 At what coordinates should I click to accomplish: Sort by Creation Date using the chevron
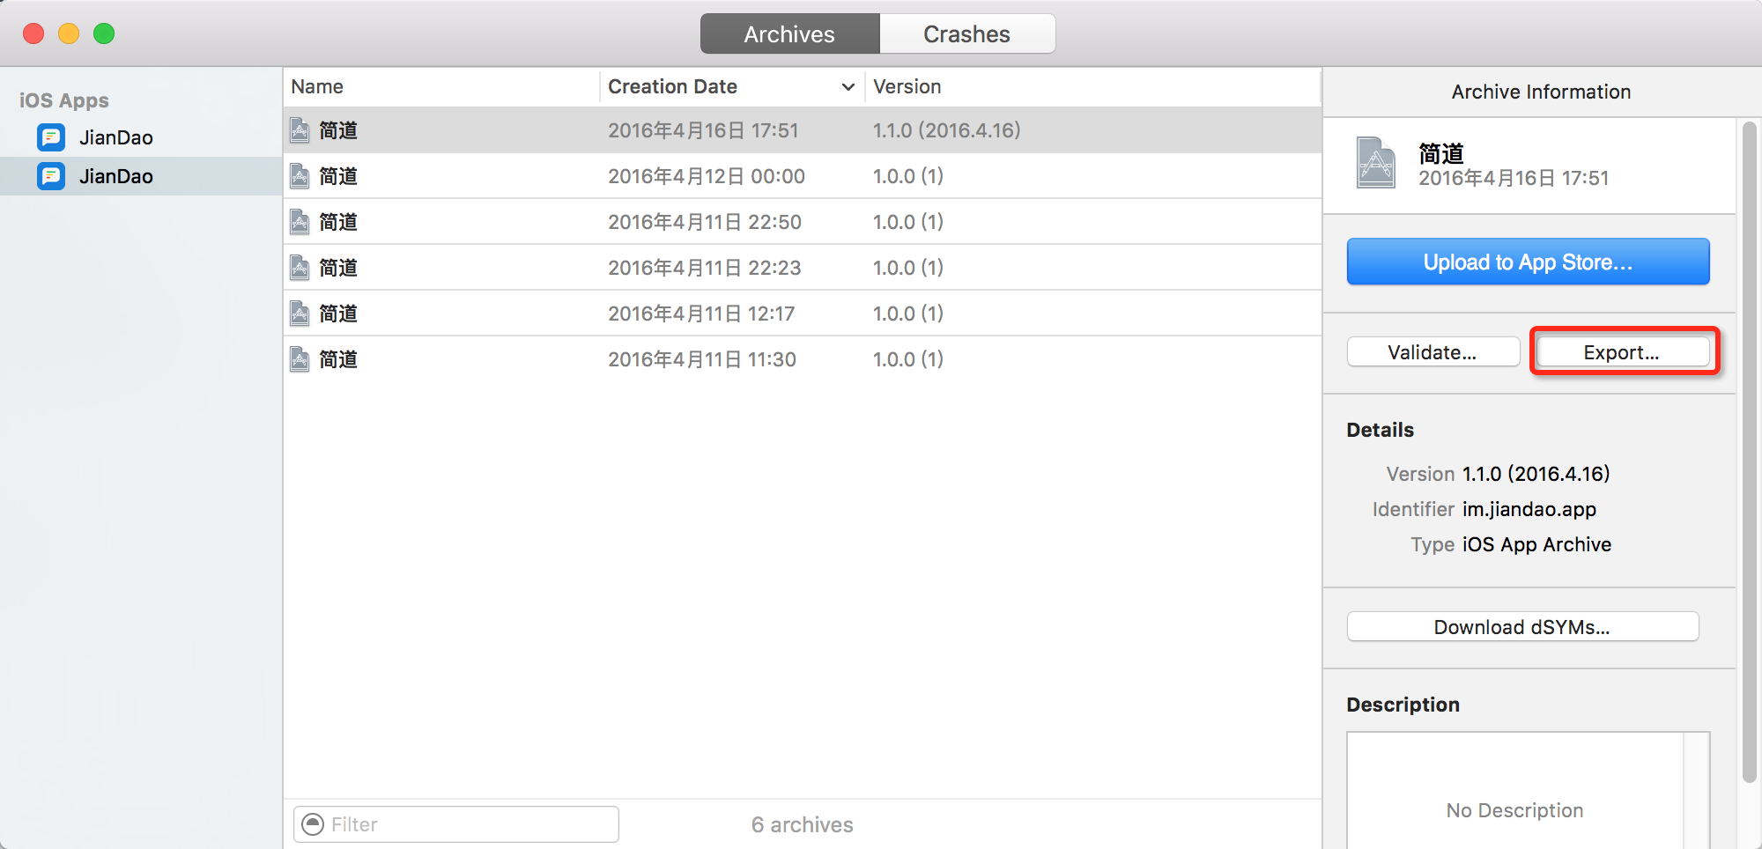pyautogui.click(x=848, y=87)
